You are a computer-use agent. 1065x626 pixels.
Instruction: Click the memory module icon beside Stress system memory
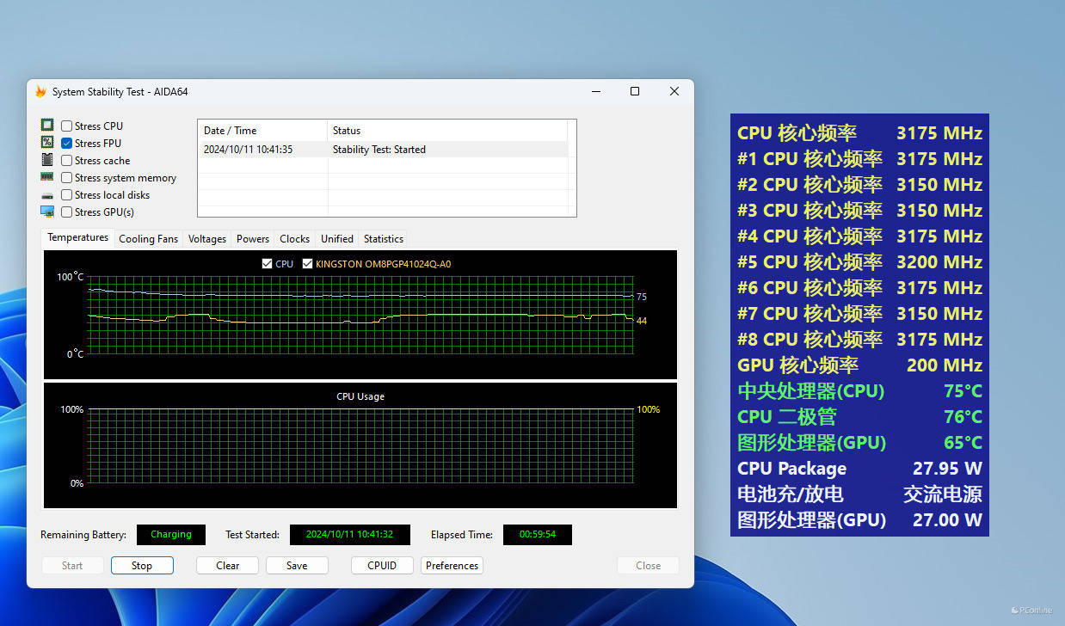47,177
